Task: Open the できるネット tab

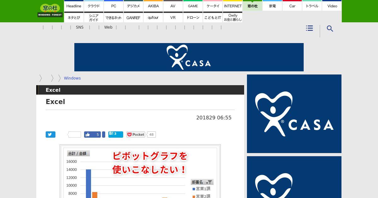Action: pyautogui.click(x=113, y=17)
